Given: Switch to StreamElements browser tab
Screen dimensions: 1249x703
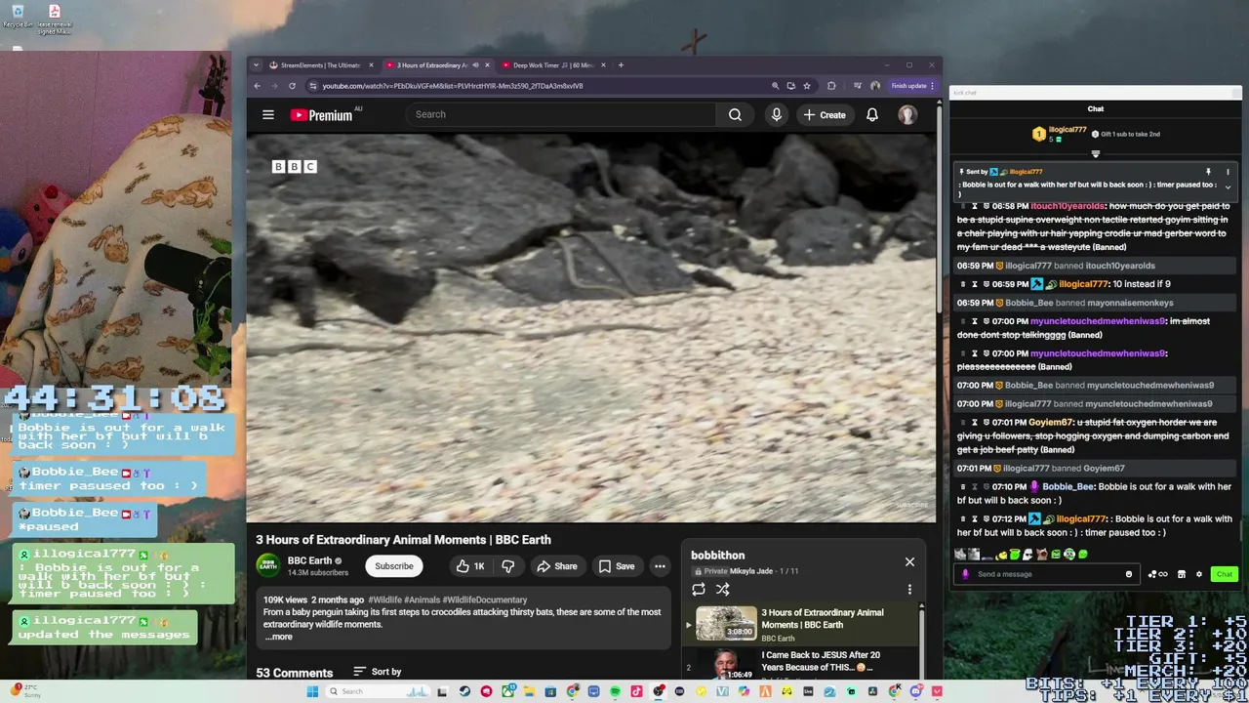Looking at the screenshot, I should (320, 65).
